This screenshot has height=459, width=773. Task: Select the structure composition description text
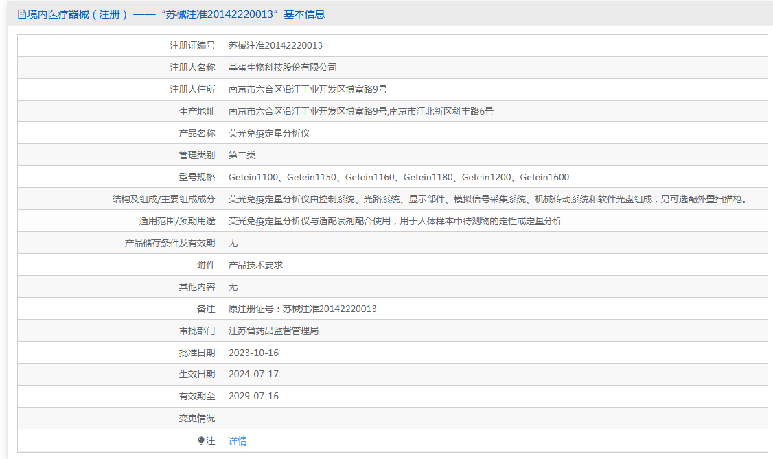click(x=489, y=199)
